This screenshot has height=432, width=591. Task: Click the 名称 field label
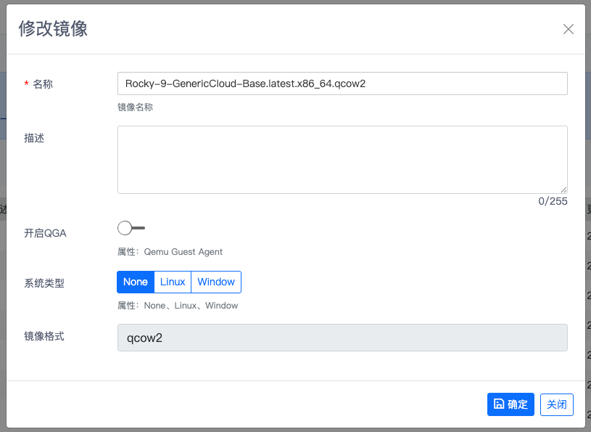[43, 84]
